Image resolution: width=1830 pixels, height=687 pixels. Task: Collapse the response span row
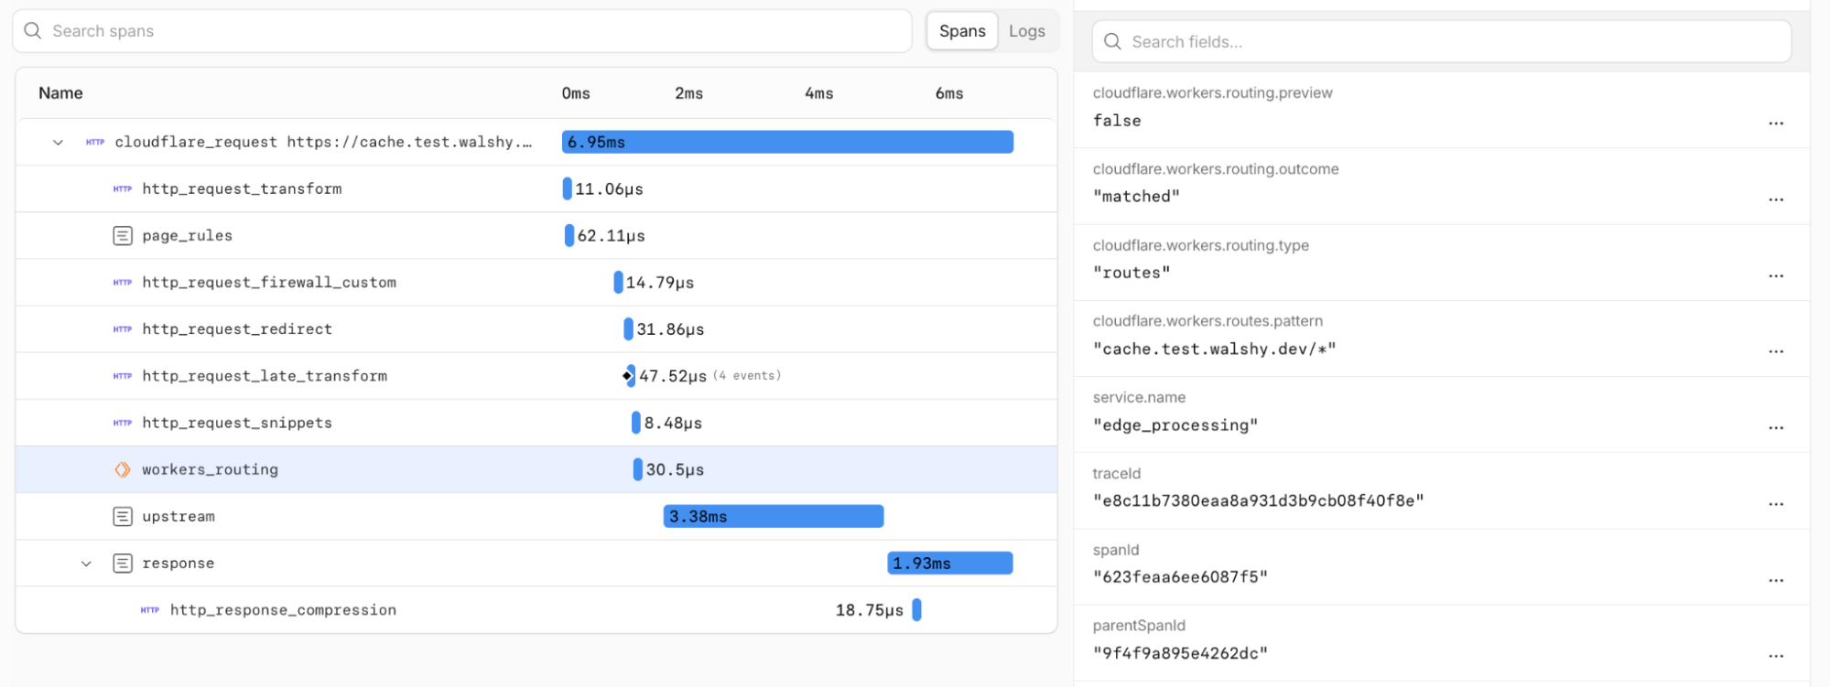[x=86, y=564]
